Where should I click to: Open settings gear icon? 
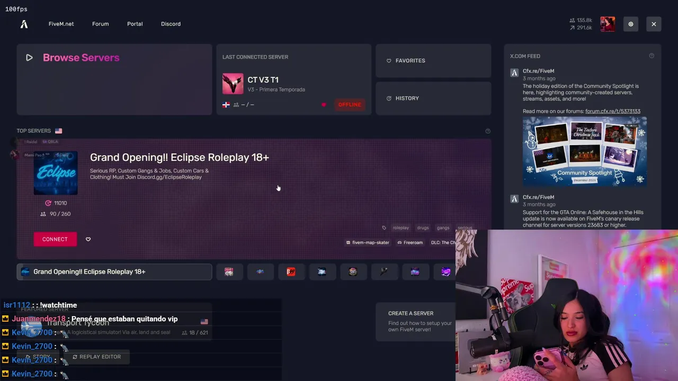[631, 24]
